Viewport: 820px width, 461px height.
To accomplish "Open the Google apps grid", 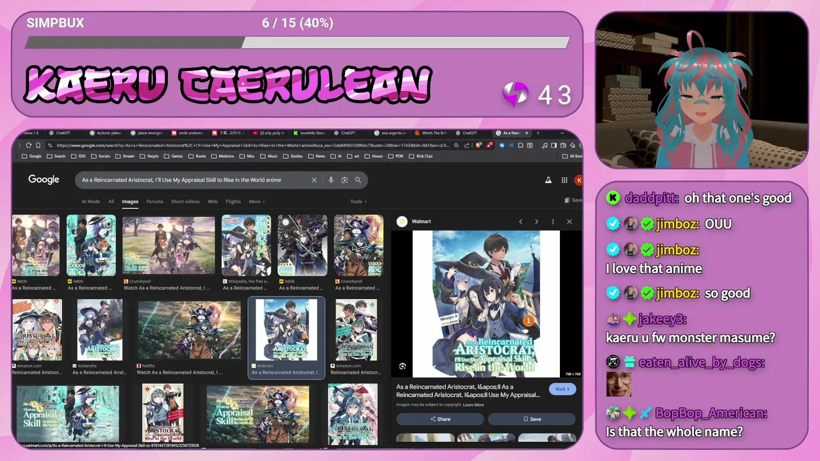I will tap(564, 181).
